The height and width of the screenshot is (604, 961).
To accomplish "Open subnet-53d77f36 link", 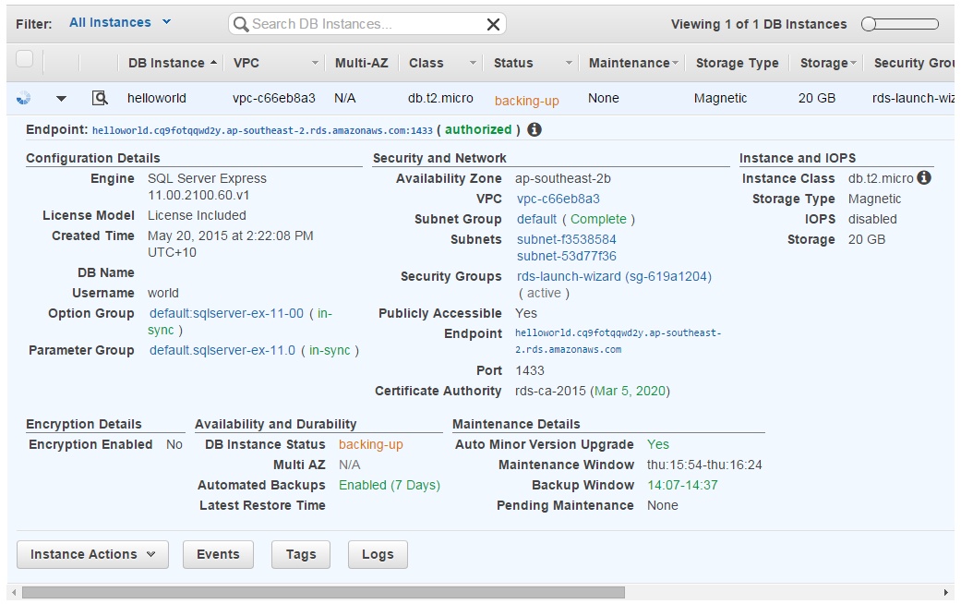I will coord(566,256).
